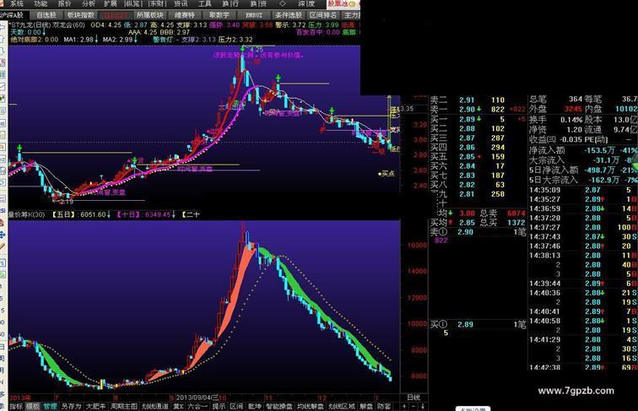Image resolution: width=638 pixels, height=411 pixels.
Task: Click the MA1: 2.98 indicator value
Action: pyautogui.click(x=80, y=40)
